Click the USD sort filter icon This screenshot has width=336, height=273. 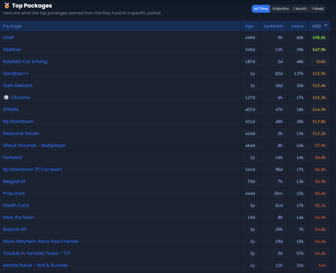point(325,26)
